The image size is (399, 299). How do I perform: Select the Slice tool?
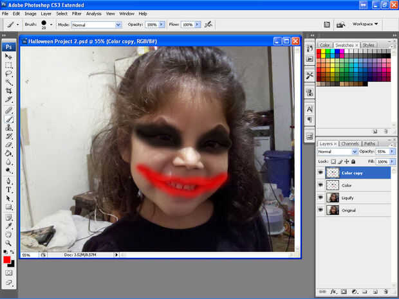[x=8, y=100]
